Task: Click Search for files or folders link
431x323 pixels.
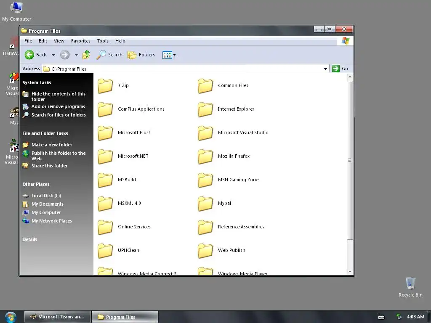Action: pos(59,115)
